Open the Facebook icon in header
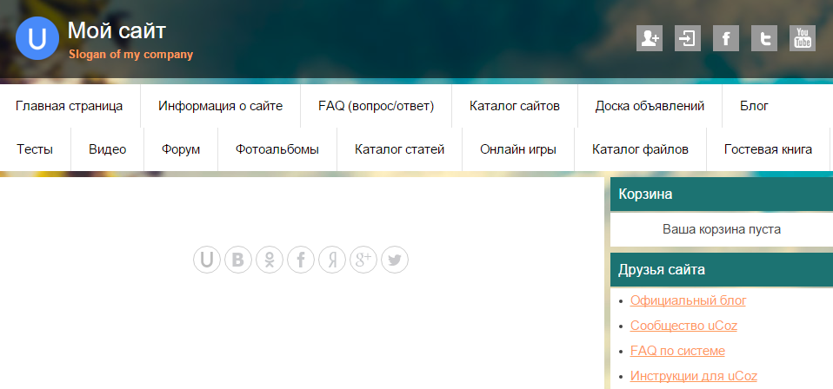Image resolution: width=833 pixels, height=389 pixels. (726, 38)
